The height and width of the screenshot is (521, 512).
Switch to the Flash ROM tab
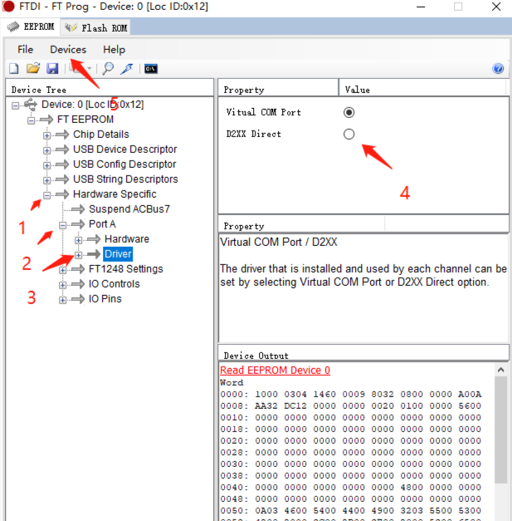tap(95, 27)
